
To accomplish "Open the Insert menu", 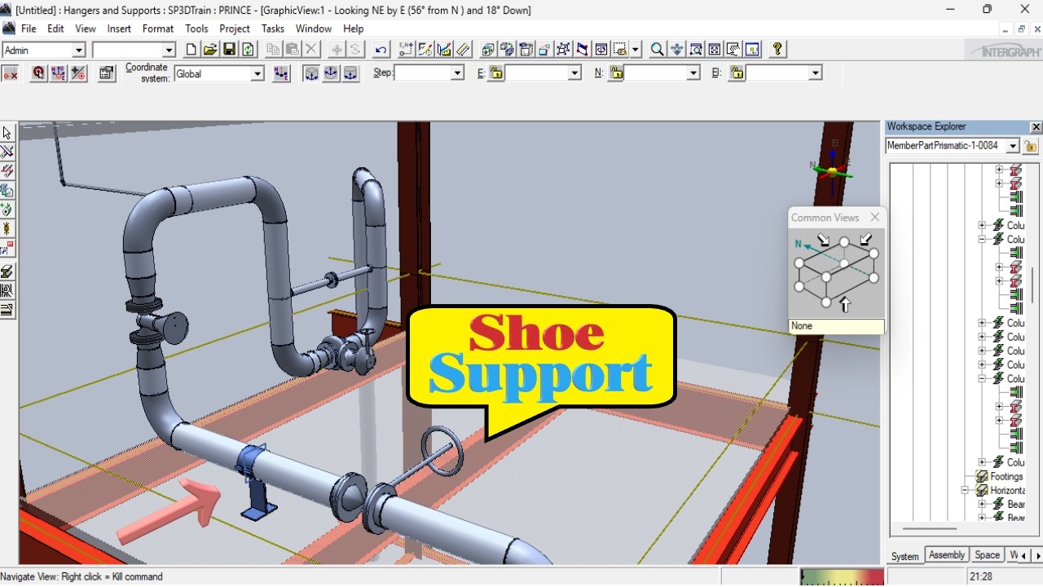I will (x=119, y=29).
